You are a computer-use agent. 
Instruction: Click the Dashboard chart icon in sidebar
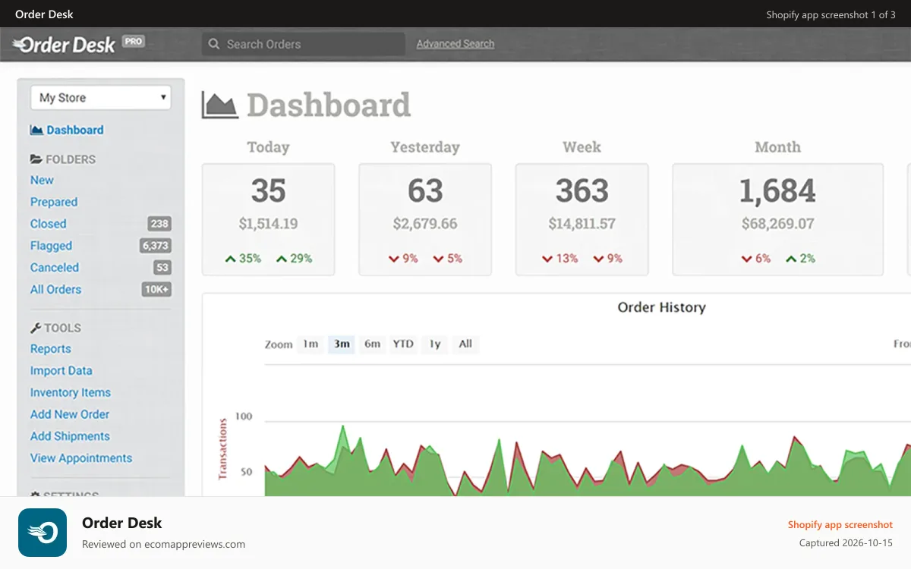[36, 130]
